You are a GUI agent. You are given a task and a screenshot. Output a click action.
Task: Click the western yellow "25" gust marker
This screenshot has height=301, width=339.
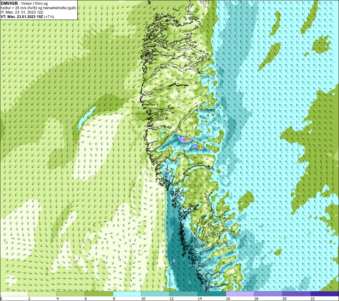(x=188, y=139)
